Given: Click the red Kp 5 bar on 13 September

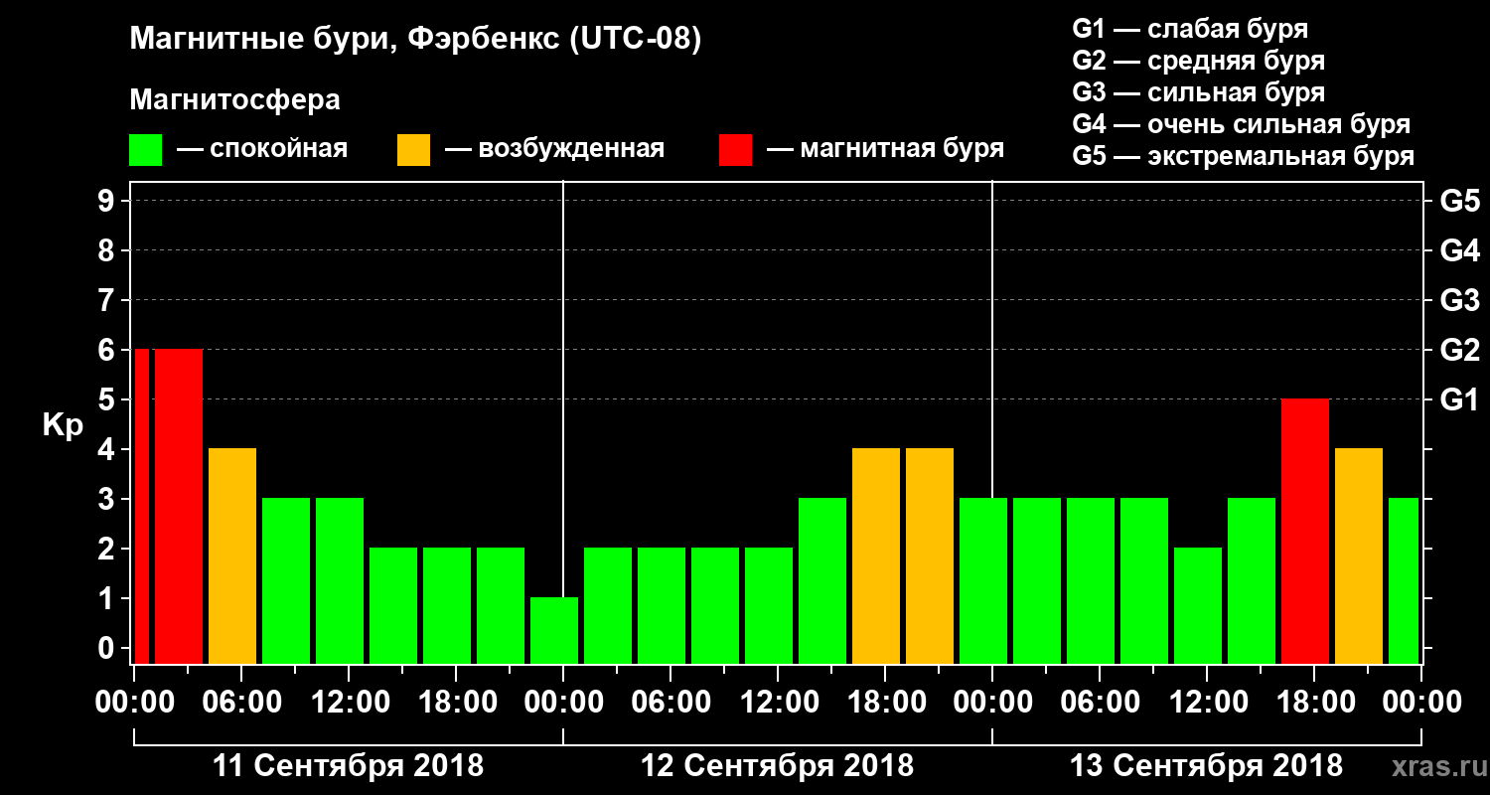Looking at the screenshot, I should [1305, 531].
